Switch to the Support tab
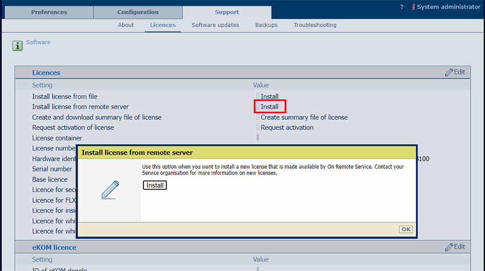 click(x=227, y=12)
